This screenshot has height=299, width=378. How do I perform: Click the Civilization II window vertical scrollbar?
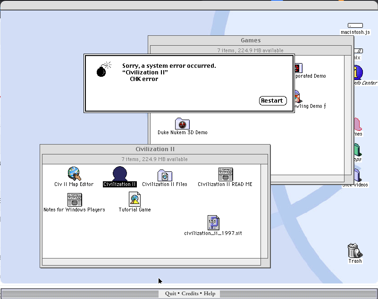[264, 211]
